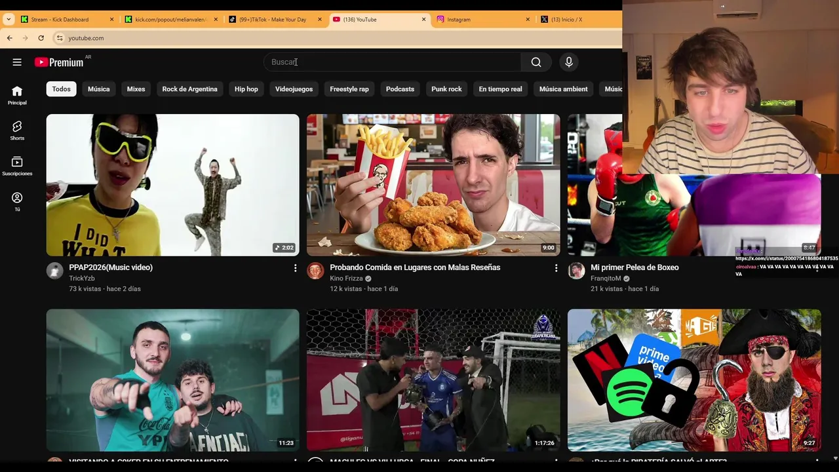This screenshot has width=839, height=472.
Task: Open TrickYzb channel name link
Action: 82,279
